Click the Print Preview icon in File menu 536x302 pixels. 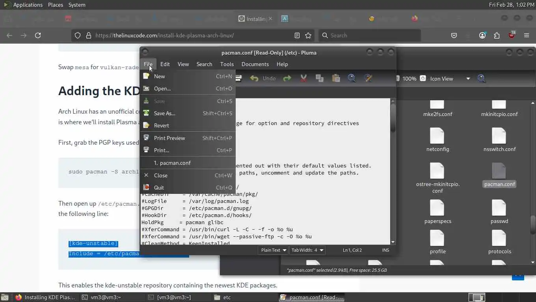click(146, 138)
